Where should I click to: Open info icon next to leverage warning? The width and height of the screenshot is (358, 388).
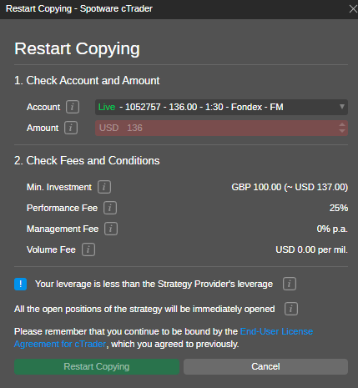(x=290, y=284)
